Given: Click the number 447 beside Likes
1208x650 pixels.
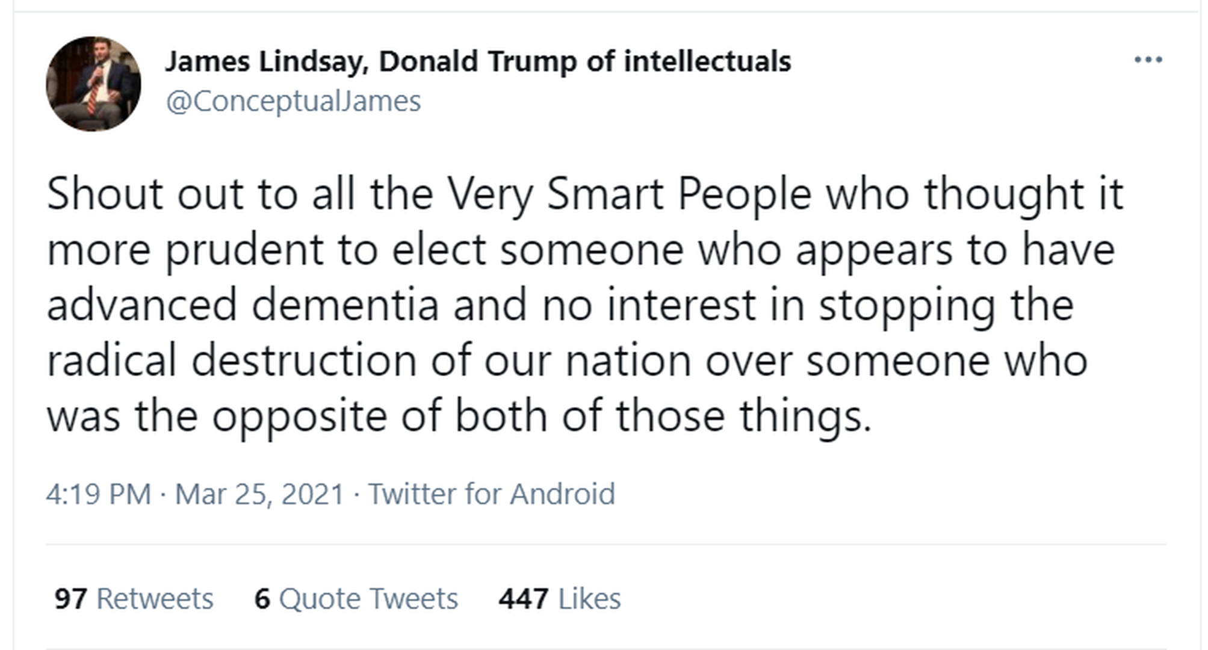Looking at the screenshot, I should coord(523,599).
